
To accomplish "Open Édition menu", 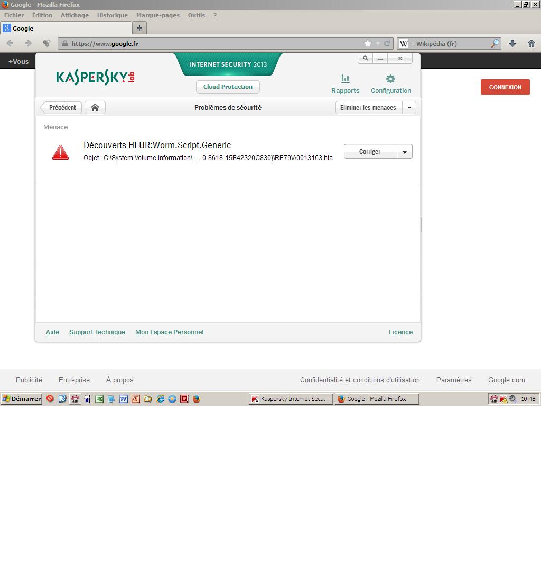I will [42, 15].
